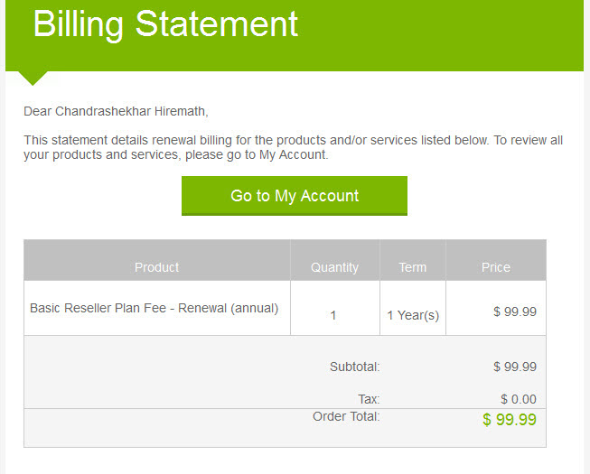Screen dimensions: 590x474
Task: Click the Tax label
Action: click(x=369, y=399)
